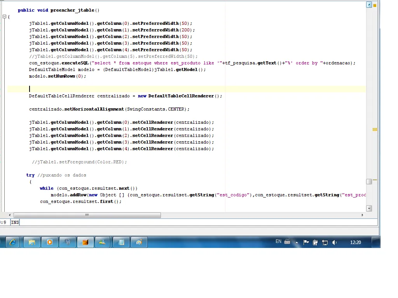The width and height of the screenshot is (398, 298).
Task: Click setHorizontalAlignment in the code
Action: 94,109
